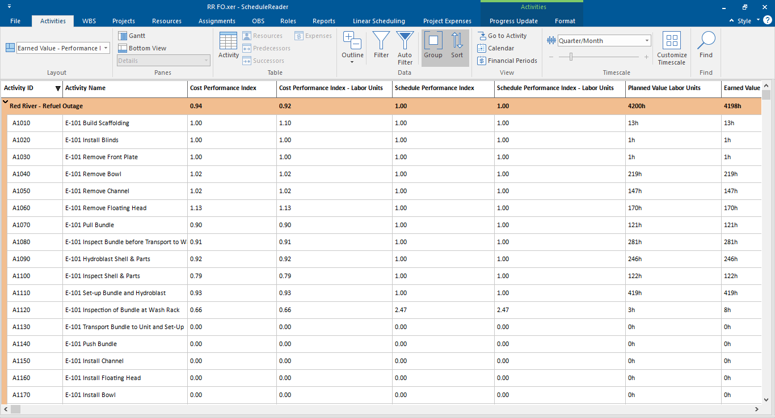
Task: Click the Planned Value Labor Units header
Action: coord(673,88)
